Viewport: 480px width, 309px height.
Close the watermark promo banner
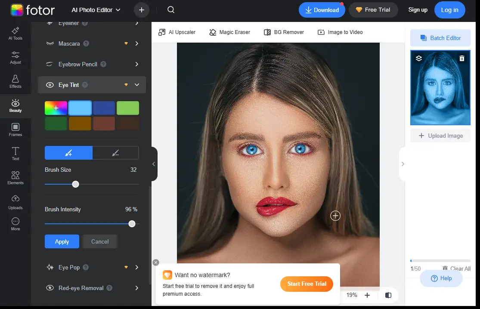pyautogui.click(x=156, y=263)
